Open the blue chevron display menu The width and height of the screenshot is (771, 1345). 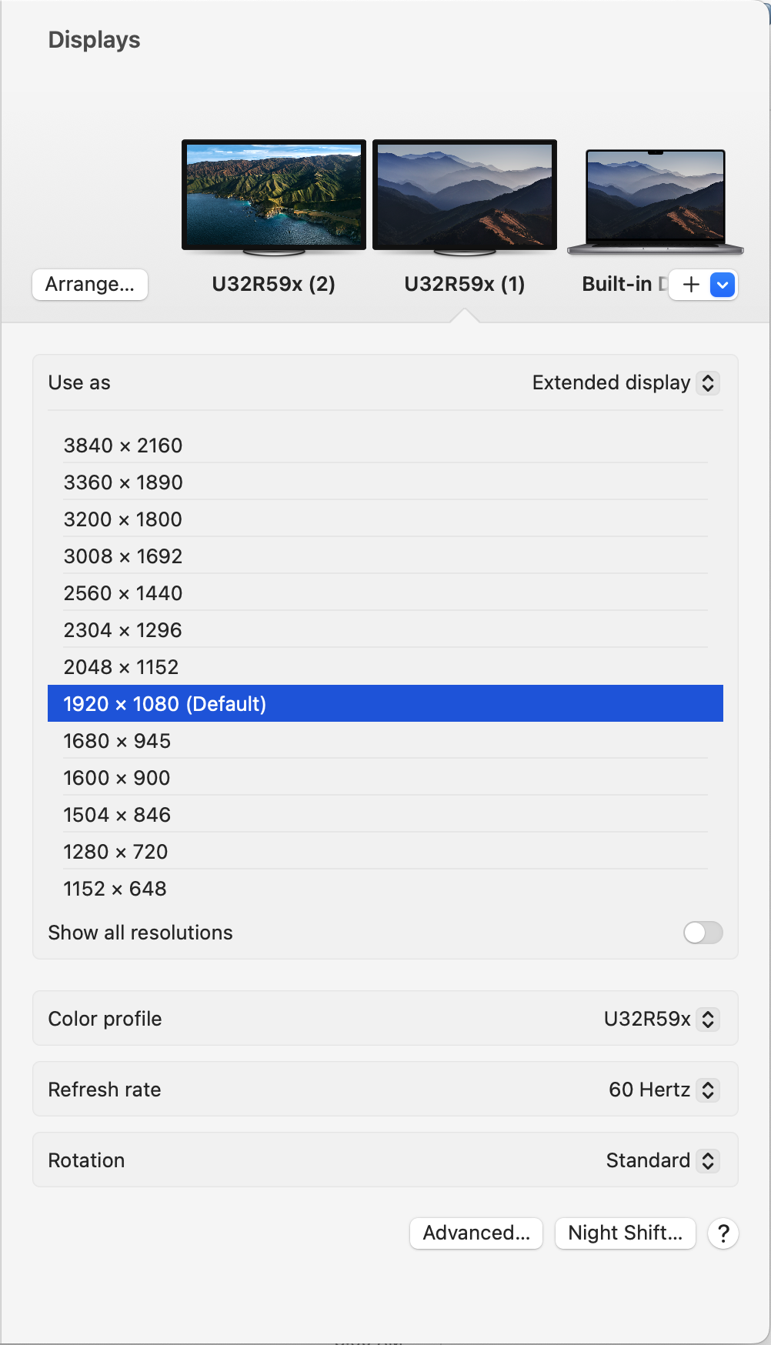723,285
